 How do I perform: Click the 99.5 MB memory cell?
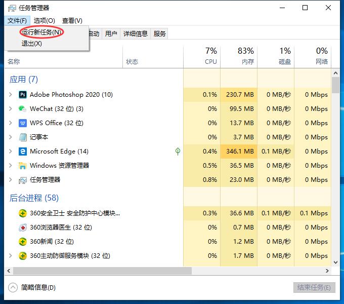point(239,109)
